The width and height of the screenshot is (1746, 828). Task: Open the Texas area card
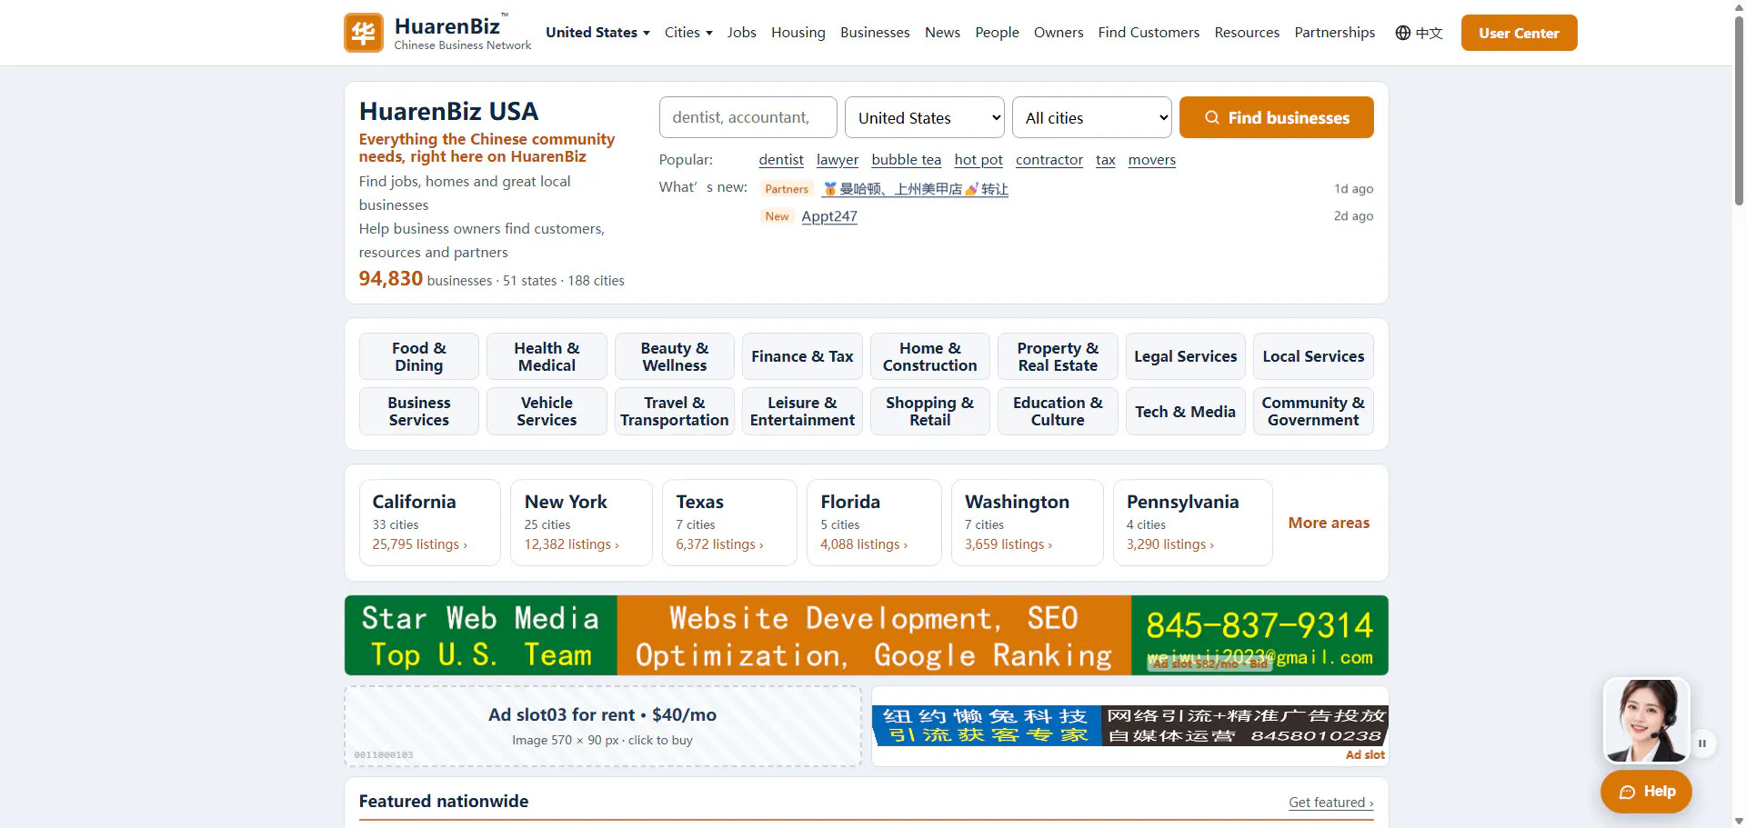coord(729,523)
